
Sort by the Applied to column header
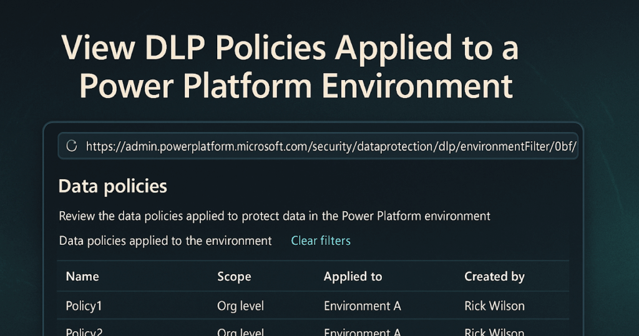click(x=353, y=277)
